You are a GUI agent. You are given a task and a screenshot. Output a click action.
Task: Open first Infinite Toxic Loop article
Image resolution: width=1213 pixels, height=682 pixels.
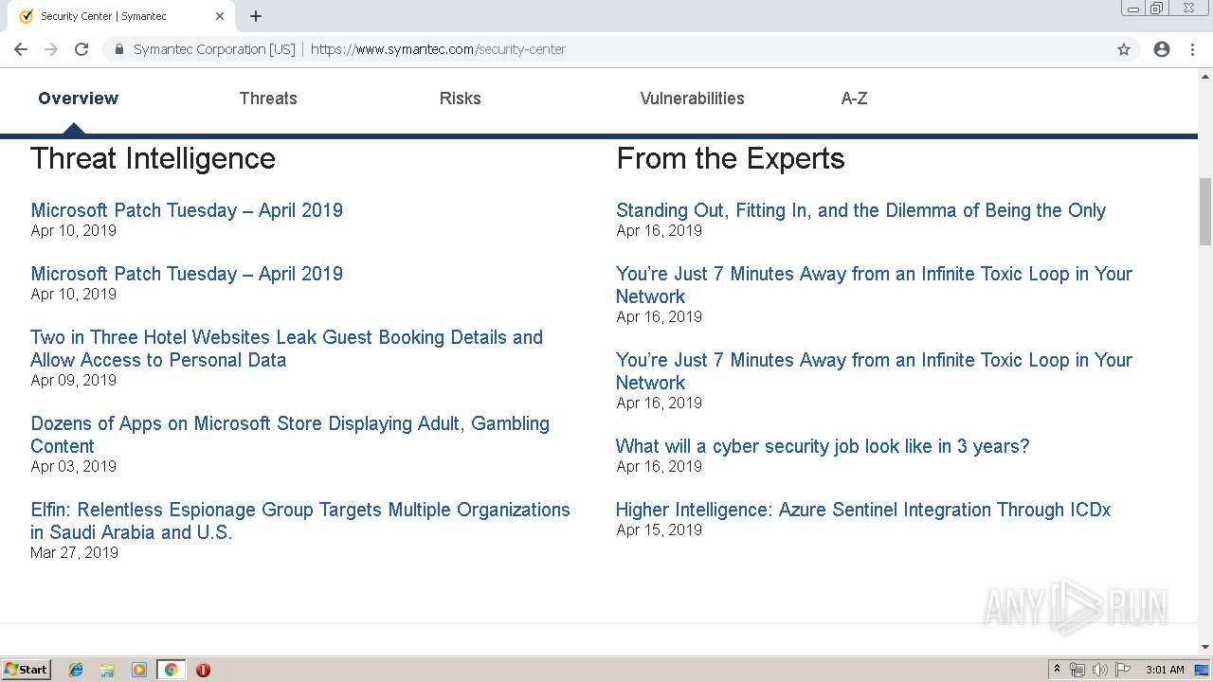pyautogui.click(x=874, y=285)
